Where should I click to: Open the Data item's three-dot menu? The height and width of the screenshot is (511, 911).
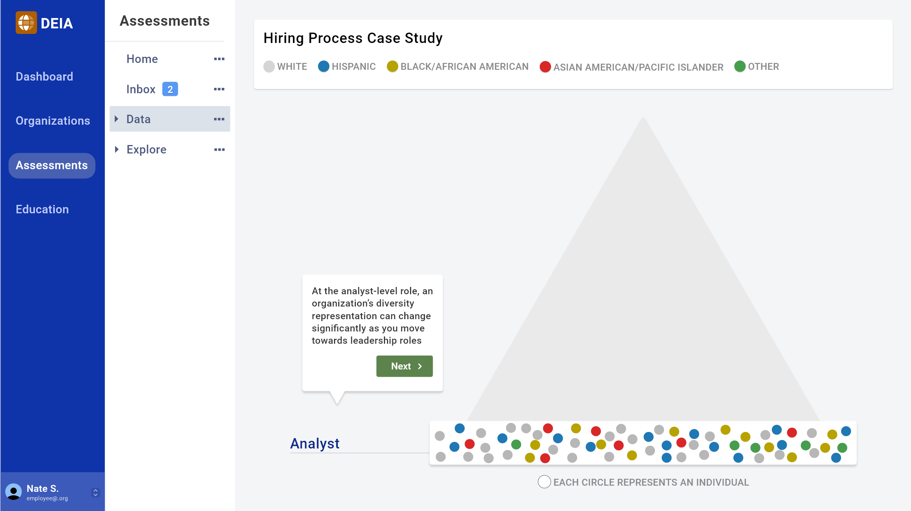tap(219, 119)
